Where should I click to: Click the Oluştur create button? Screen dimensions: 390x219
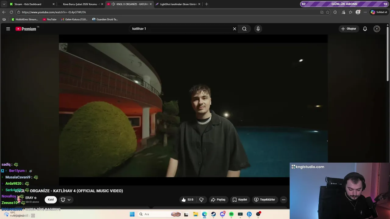click(349, 29)
